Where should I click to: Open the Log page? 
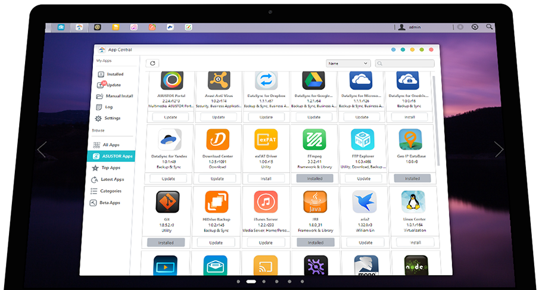click(x=104, y=107)
